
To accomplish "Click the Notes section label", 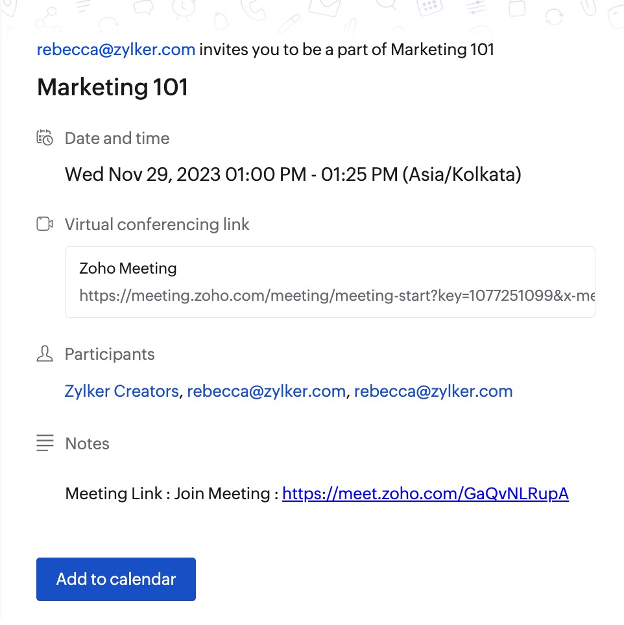I will coord(88,443).
